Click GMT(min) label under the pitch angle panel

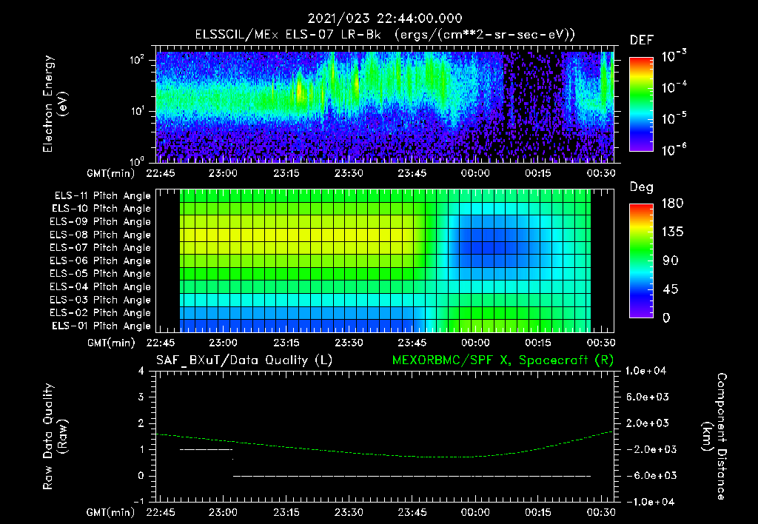[x=111, y=343]
